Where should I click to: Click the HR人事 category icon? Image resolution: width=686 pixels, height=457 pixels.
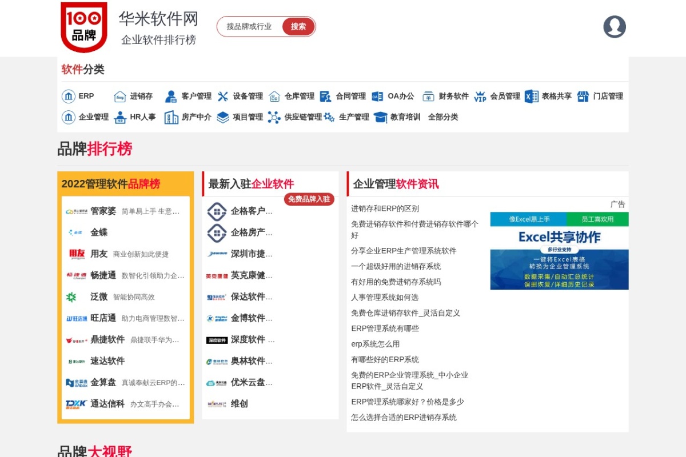[x=120, y=117]
